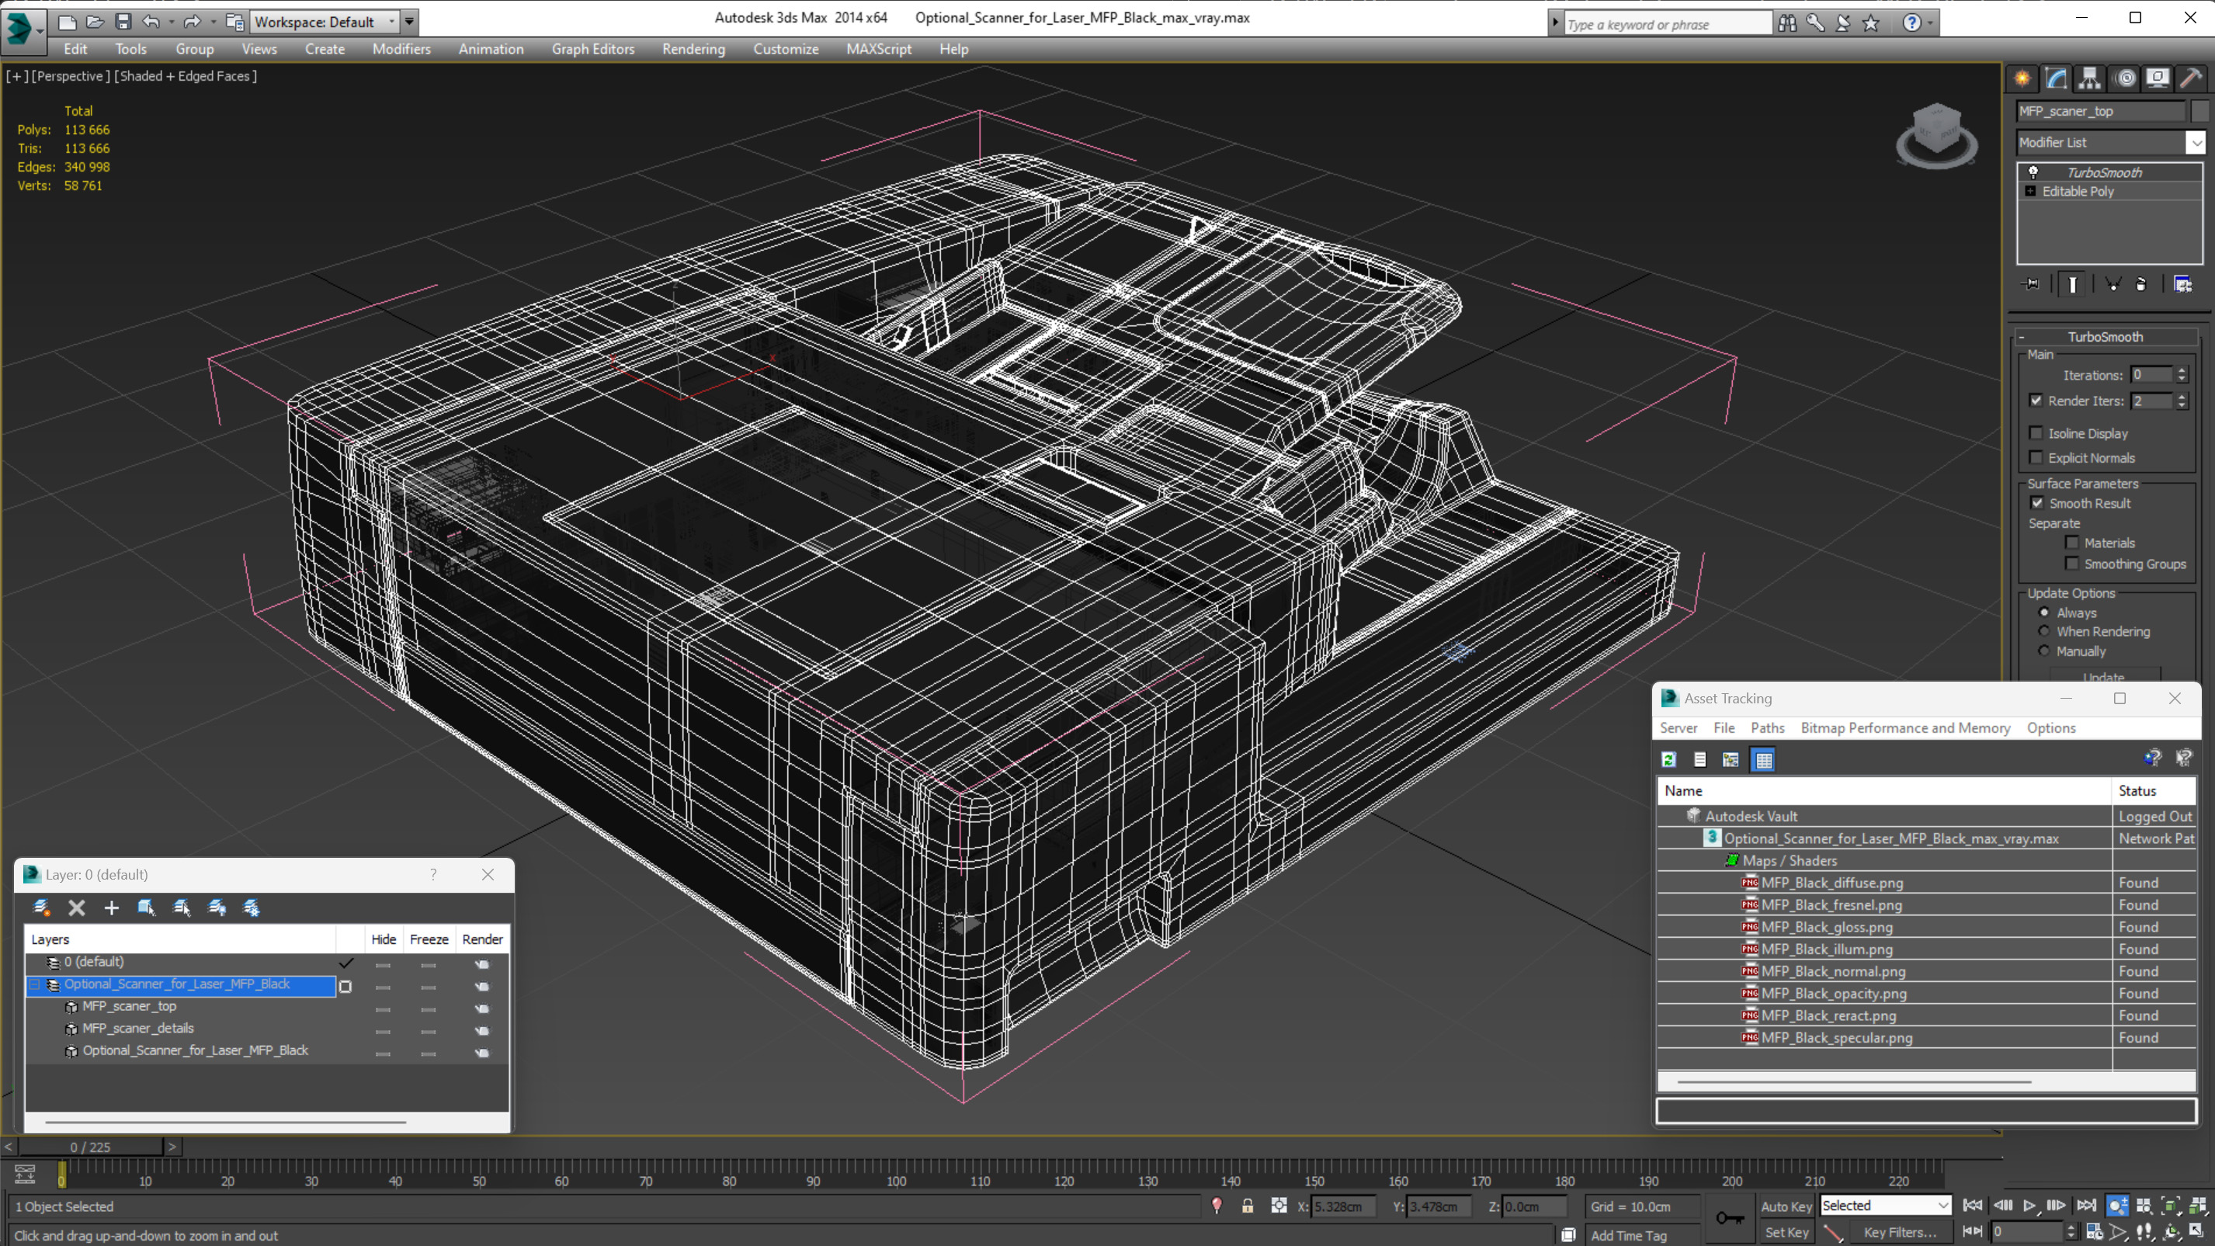This screenshot has width=2215, height=1246.
Task: Toggle TurboSmooth modifier lightbulb visibility
Action: point(2033,172)
